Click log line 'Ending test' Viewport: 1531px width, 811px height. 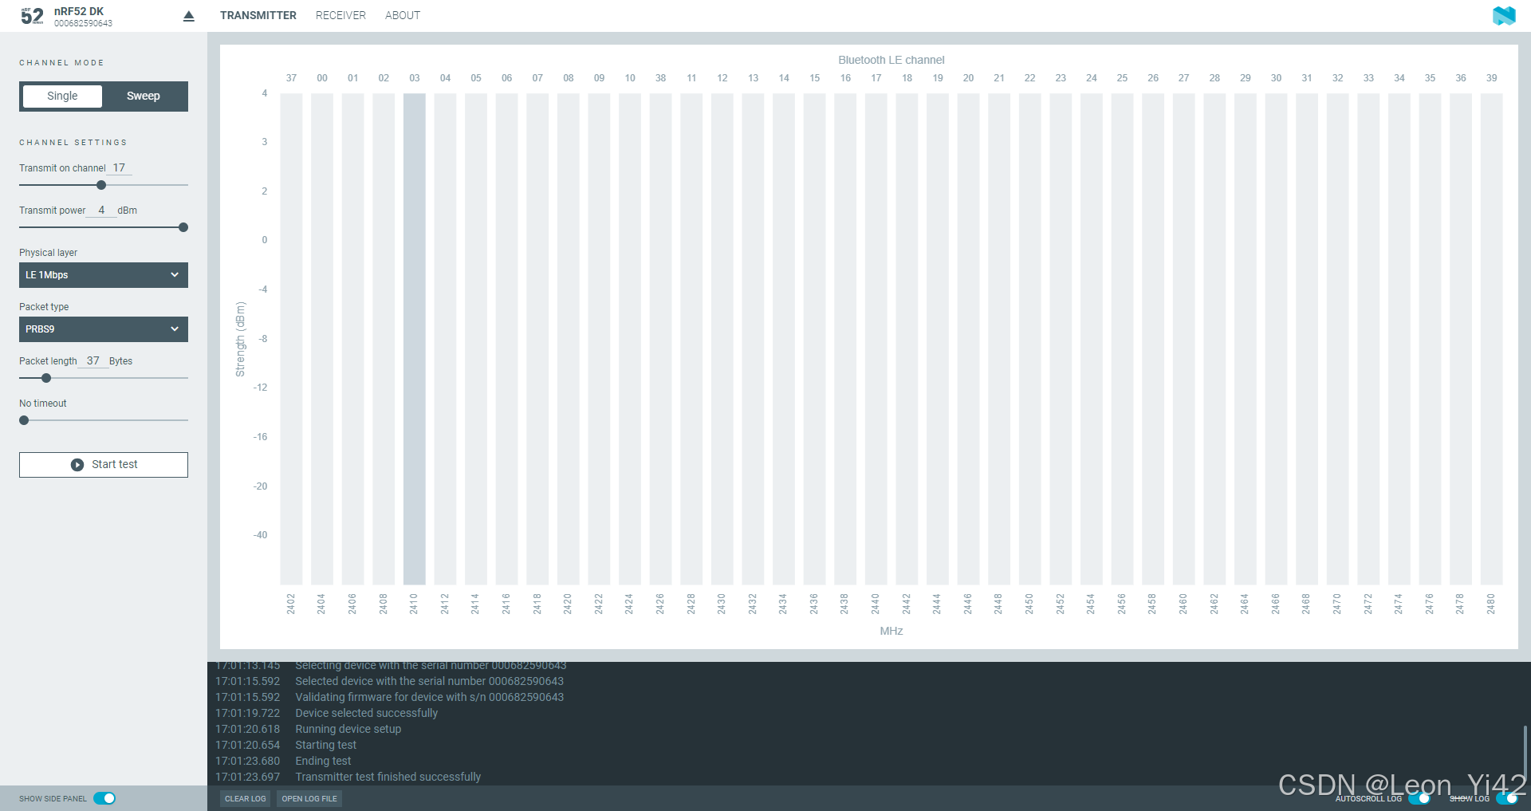coord(323,761)
